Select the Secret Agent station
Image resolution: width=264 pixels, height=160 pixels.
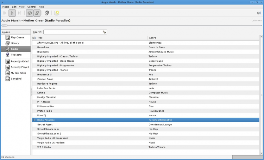coord(45,125)
